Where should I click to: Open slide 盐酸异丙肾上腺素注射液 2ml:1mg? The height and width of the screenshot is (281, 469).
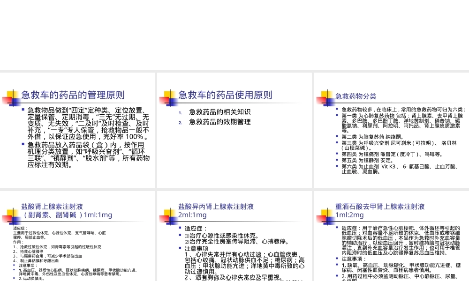pos(234,236)
